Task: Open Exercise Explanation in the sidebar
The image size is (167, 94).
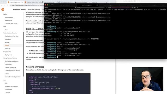Action: tap(10, 67)
